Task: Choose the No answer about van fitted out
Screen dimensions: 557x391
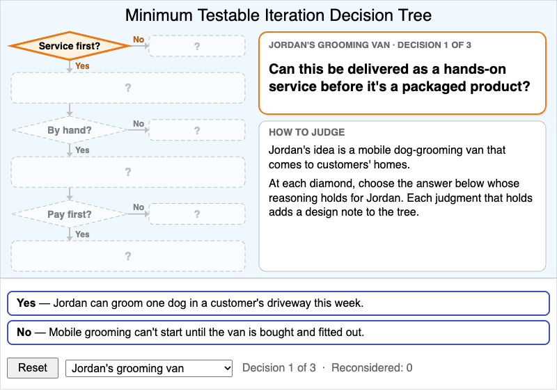Action: point(278,333)
